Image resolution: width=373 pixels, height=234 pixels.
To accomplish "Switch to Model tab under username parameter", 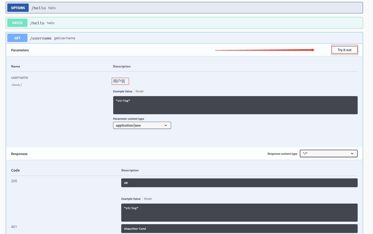I will point(140,91).
